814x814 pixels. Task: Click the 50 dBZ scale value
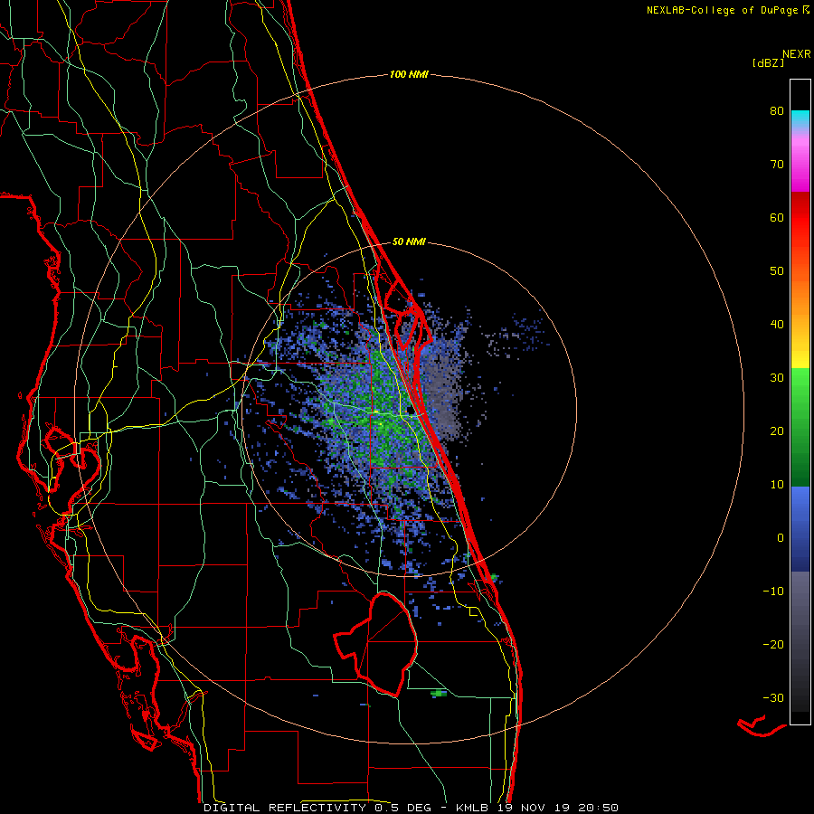pyautogui.click(x=777, y=271)
